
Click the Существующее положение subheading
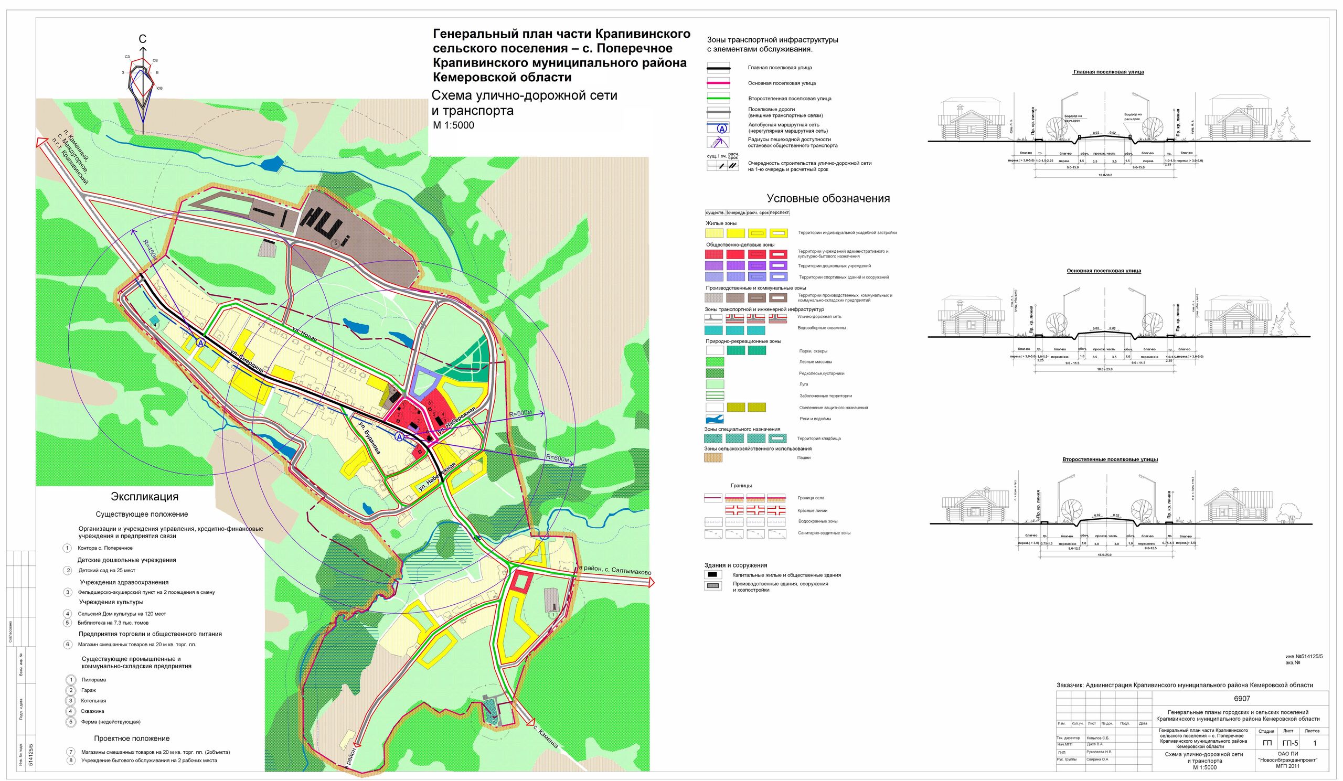142,515
